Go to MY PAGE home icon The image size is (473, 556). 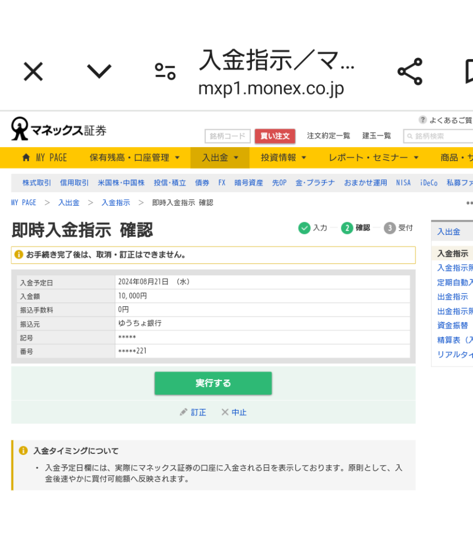pyautogui.click(x=26, y=157)
